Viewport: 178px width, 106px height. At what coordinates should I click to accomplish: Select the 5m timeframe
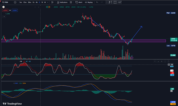[21, 2]
